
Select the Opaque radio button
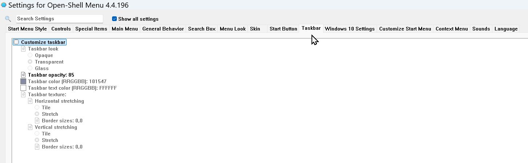click(30, 55)
